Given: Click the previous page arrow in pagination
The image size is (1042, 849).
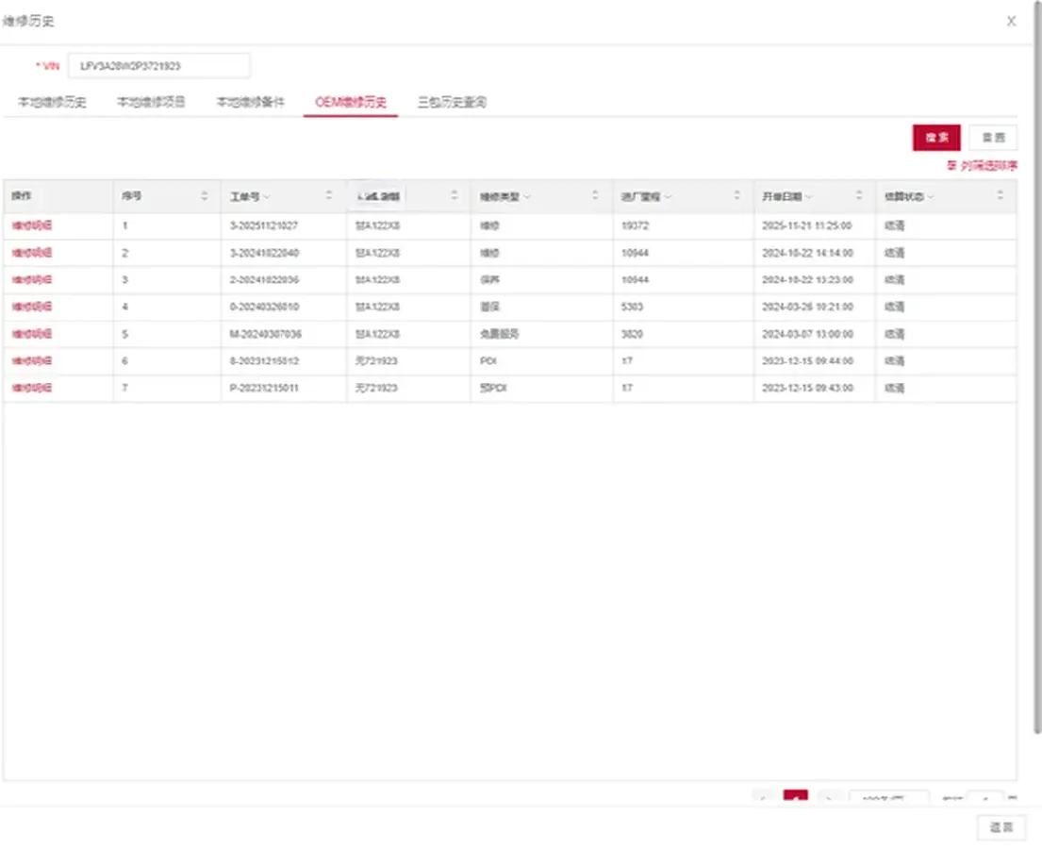Looking at the screenshot, I should tap(764, 799).
